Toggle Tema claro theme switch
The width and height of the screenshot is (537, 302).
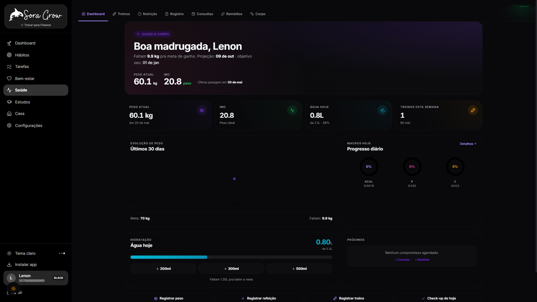click(x=62, y=253)
